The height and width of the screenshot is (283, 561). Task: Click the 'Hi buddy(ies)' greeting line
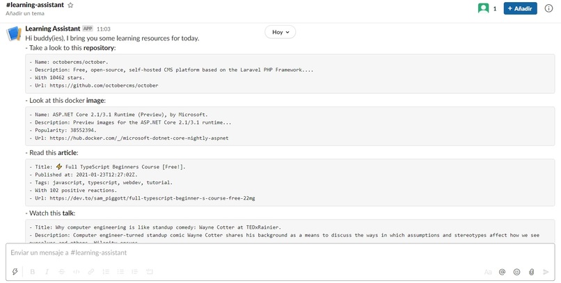pyautogui.click(x=112, y=38)
